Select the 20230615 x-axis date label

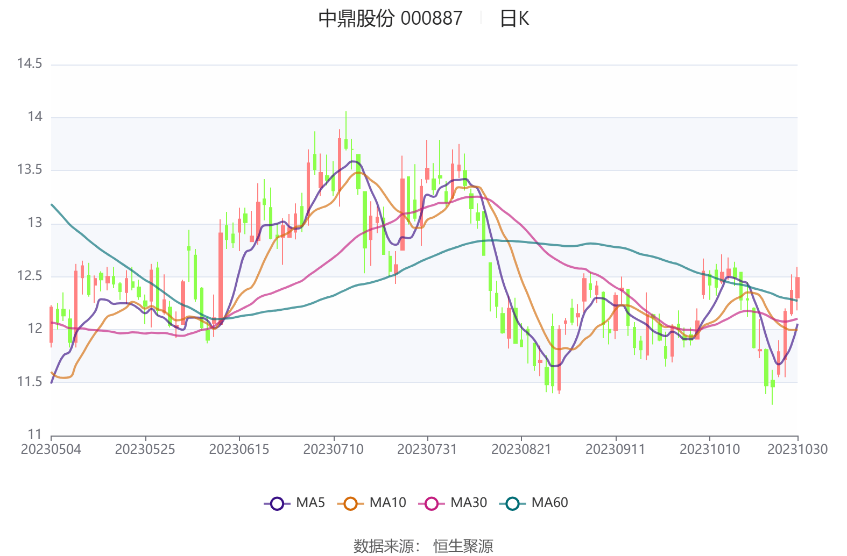click(x=239, y=449)
